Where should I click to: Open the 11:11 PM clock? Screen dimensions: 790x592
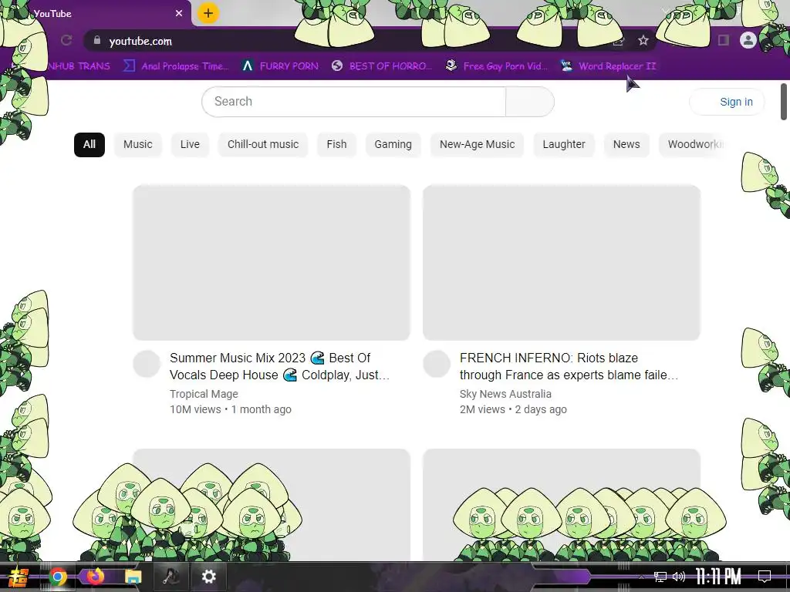tap(718, 577)
